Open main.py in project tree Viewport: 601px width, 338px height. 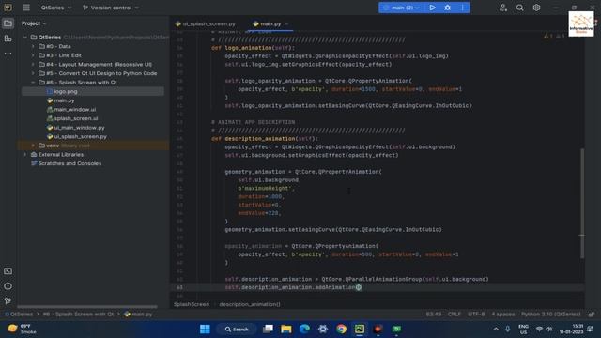pos(64,100)
